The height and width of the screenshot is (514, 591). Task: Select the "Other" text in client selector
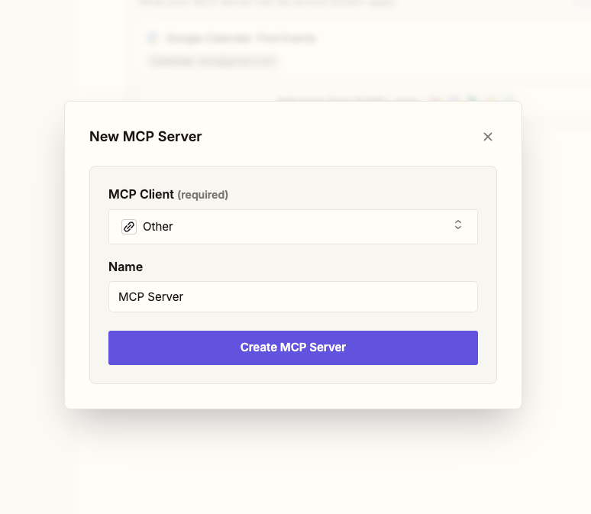[x=158, y=227]
